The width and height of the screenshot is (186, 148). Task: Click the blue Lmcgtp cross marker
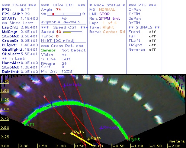point(40,107)
